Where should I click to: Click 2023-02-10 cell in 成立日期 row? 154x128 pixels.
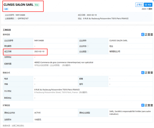tap(39, 51)
